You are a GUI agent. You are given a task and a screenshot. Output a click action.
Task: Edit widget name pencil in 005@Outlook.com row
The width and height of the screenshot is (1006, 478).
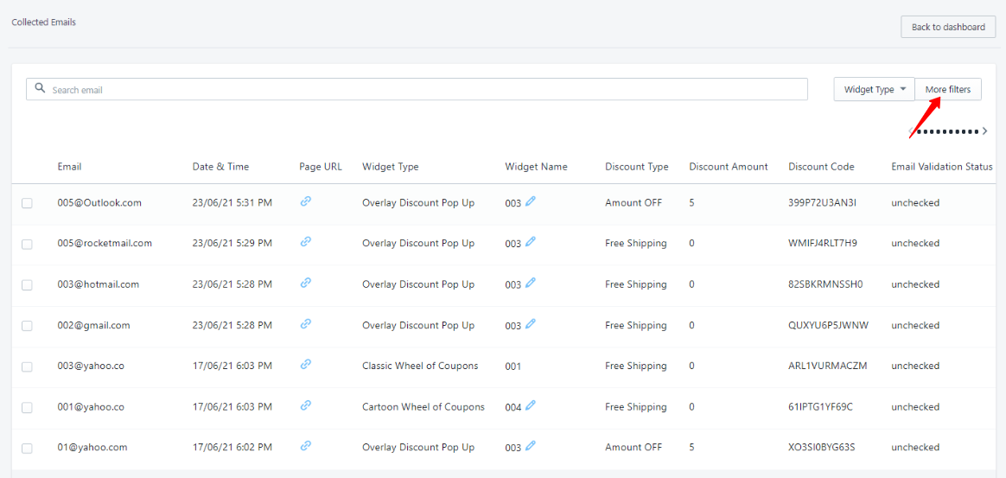(x=530, y=201)
